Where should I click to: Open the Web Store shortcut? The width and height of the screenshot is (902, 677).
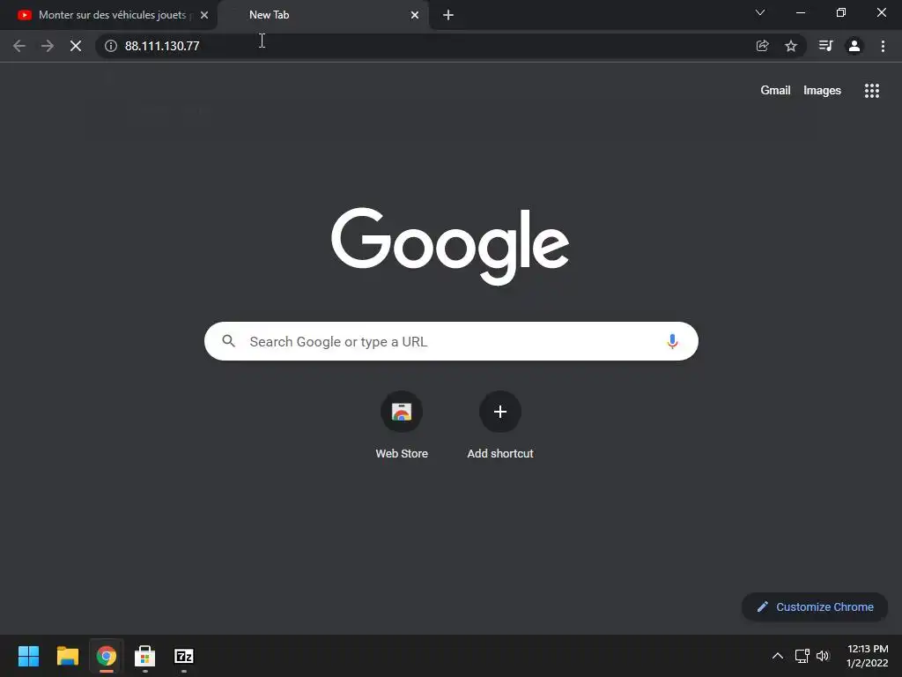[402, 425]
